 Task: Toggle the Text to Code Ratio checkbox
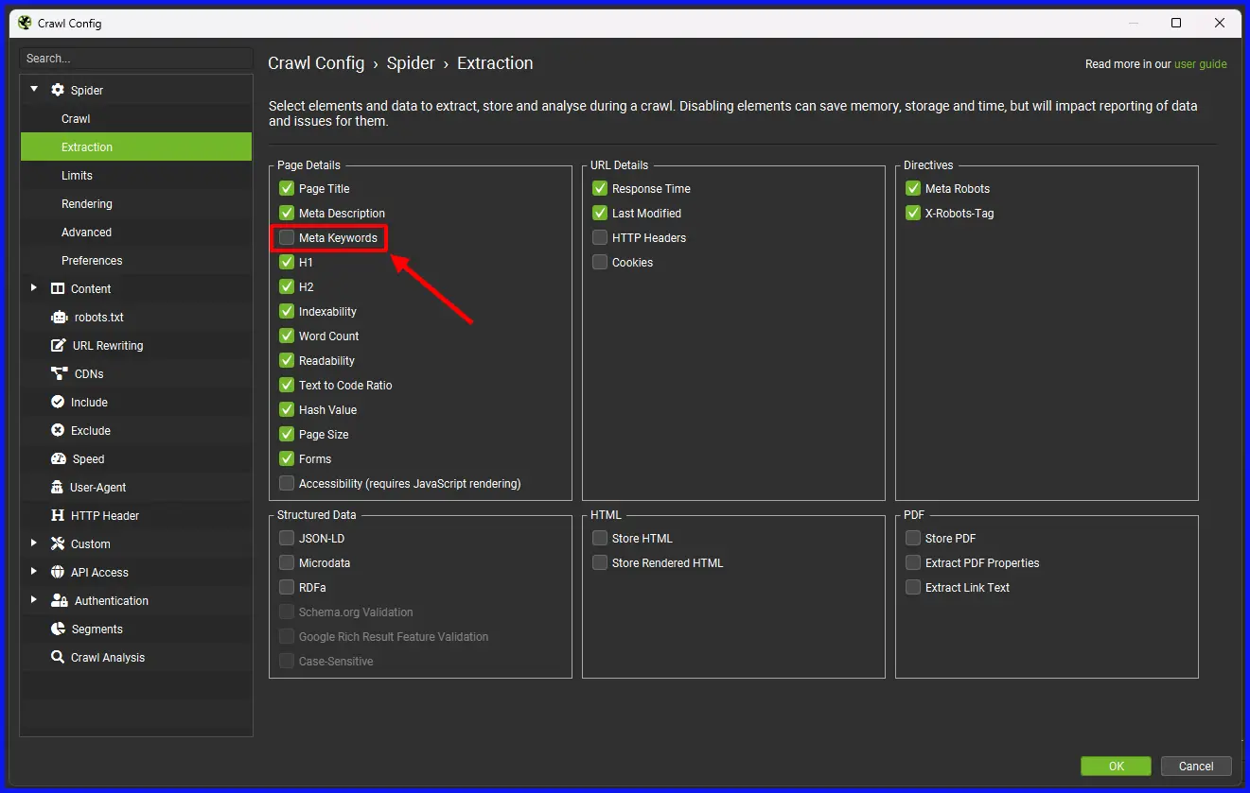click(287, 385)
